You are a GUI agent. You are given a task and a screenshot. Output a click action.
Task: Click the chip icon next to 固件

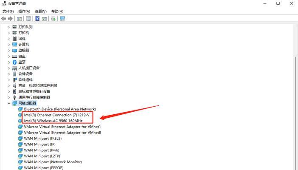pyautogui.click(x=14, y=39)
